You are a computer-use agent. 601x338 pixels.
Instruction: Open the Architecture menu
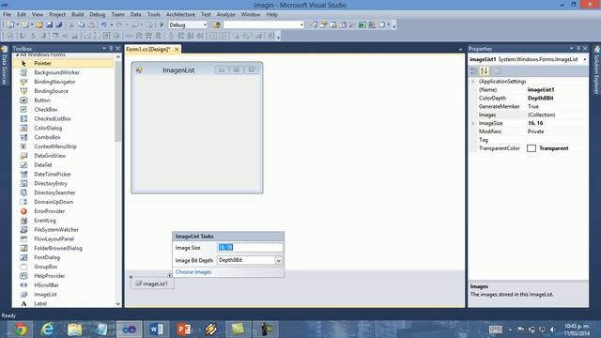coord(180,14)
